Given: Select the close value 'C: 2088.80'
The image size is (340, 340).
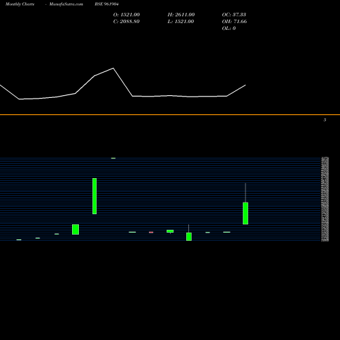Looking at the screenshot, I should [126, 22].
